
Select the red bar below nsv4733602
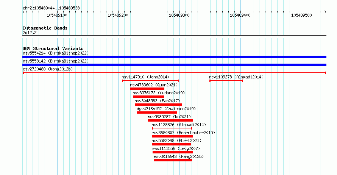coord(147,89)
